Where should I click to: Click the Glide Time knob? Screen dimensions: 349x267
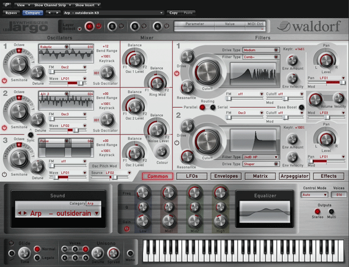point(24,253)
